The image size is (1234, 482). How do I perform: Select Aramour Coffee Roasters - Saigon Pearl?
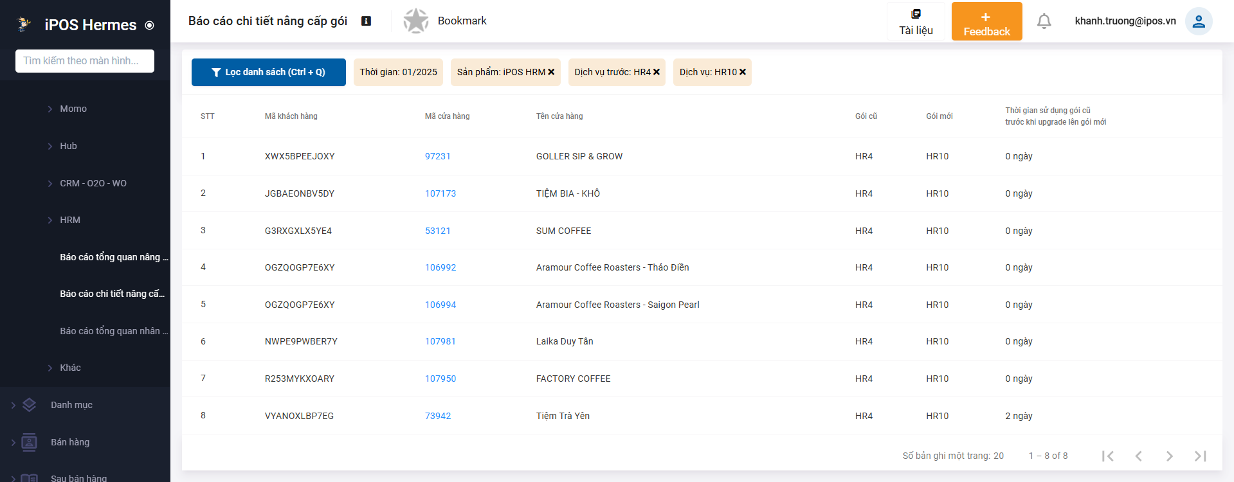[x=617, y=305]
